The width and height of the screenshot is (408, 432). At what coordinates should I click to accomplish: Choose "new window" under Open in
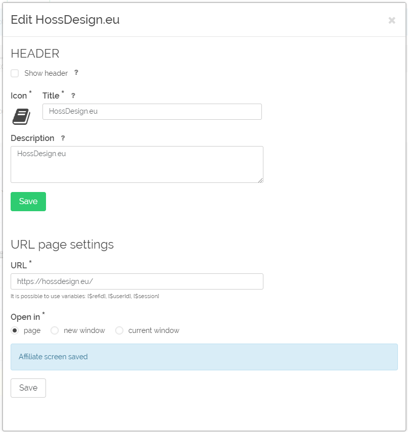55,330
